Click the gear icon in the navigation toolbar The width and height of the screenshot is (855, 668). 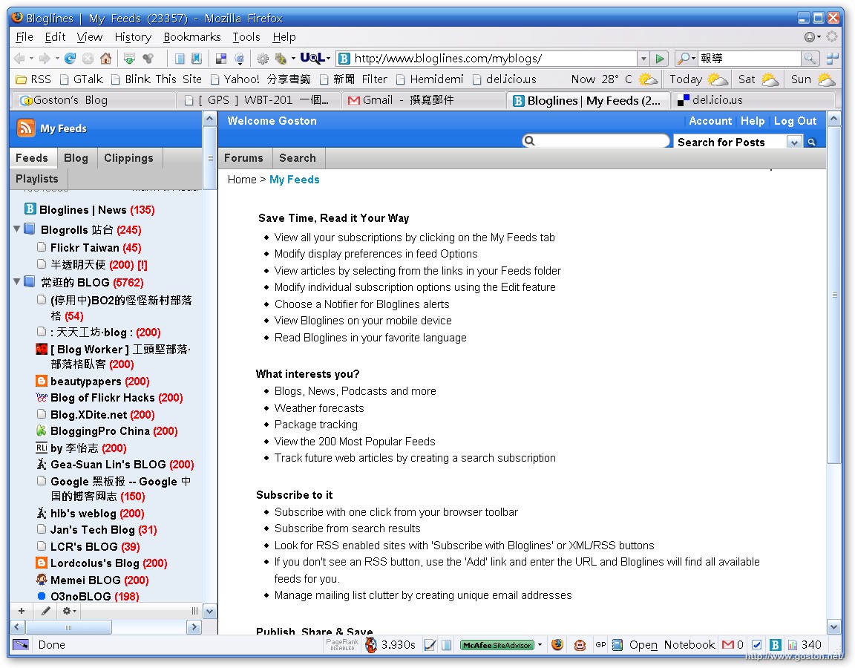(x=262, y=59)
